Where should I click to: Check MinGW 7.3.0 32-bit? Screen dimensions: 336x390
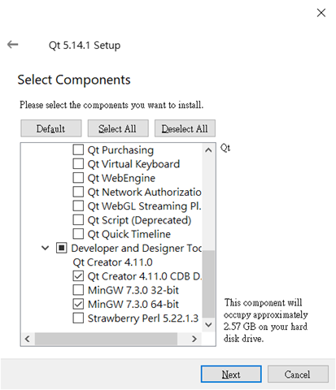(78, 290)
